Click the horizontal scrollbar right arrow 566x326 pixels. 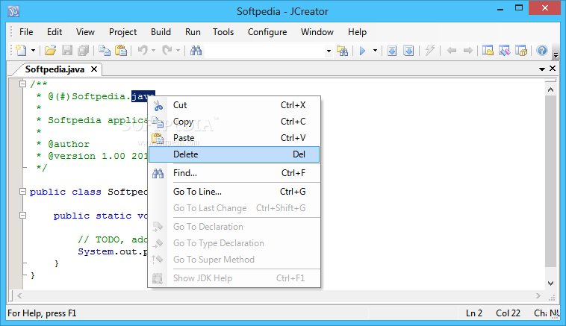(x=538, y=295)
